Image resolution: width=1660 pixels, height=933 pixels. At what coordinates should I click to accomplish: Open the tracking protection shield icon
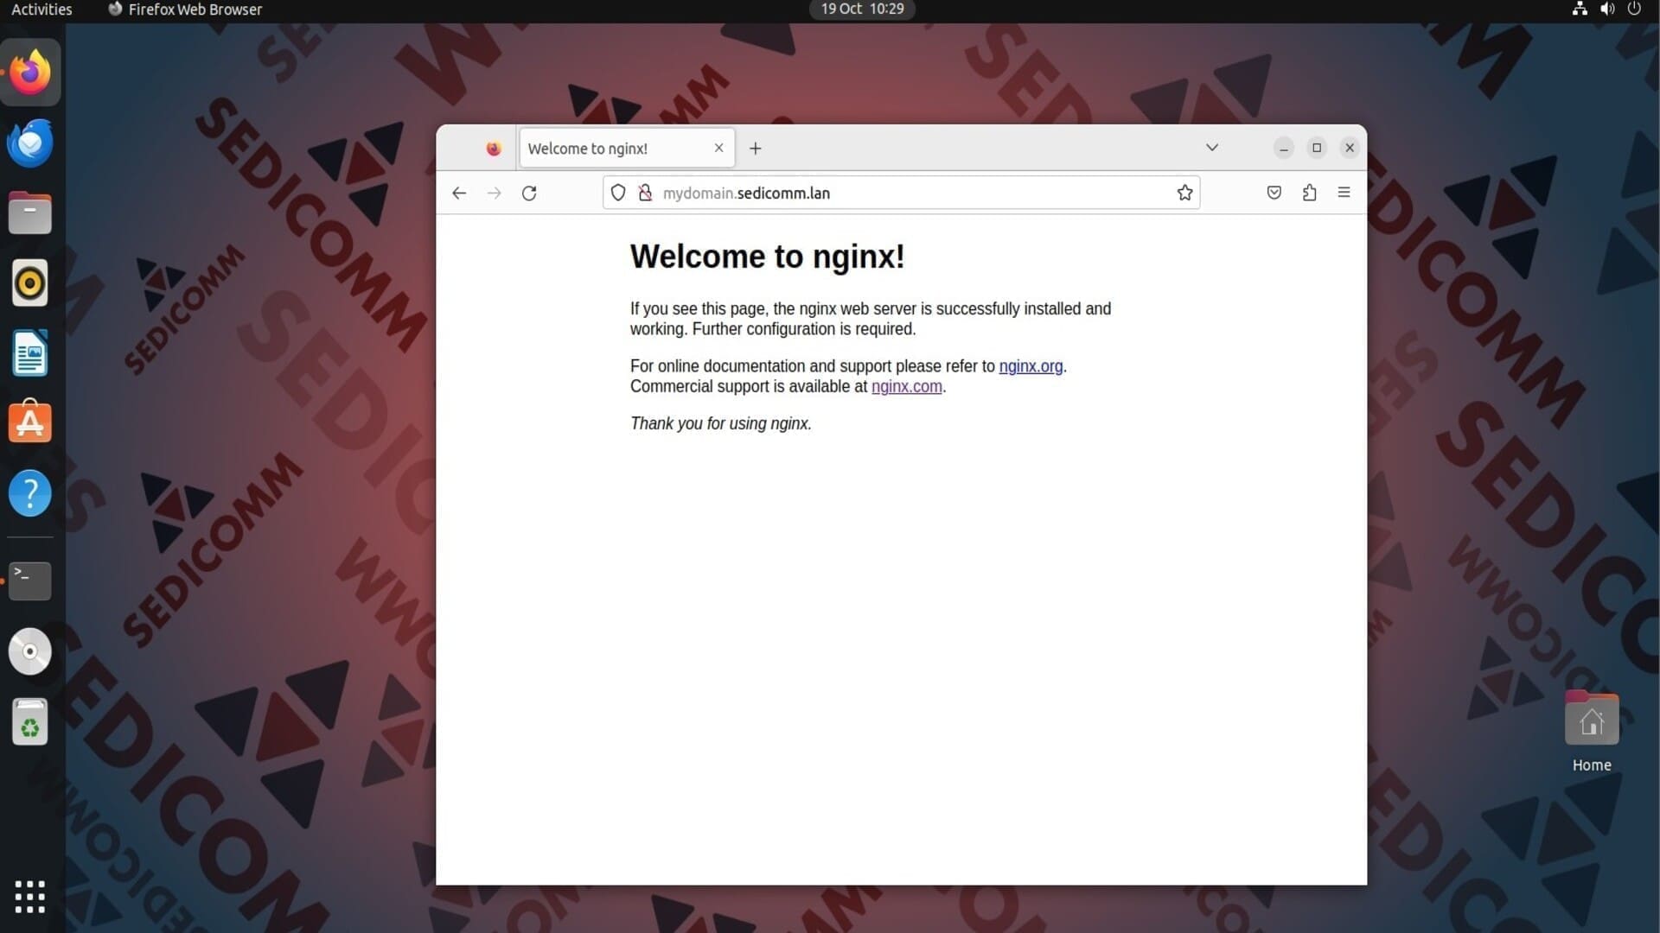click(618, 193)
